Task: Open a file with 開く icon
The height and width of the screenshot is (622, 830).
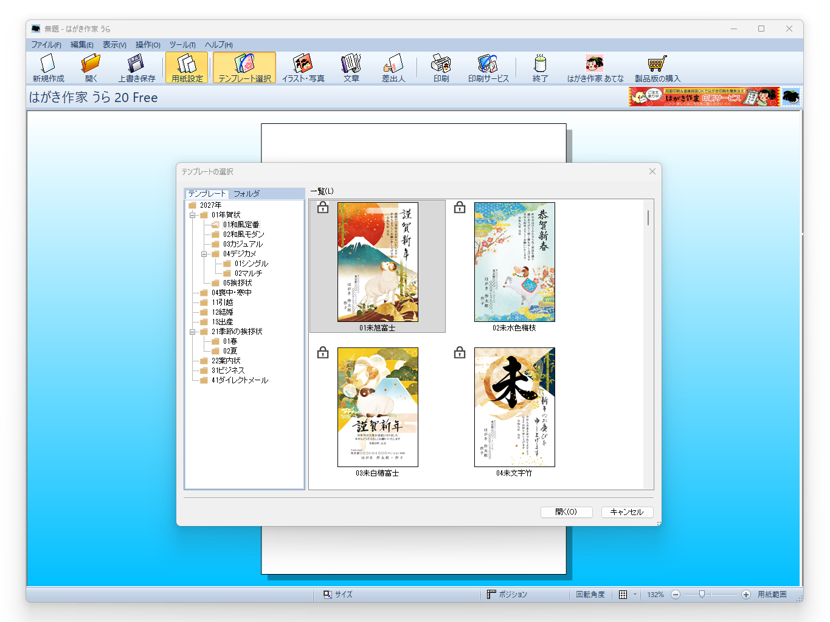Action: [x=91, y=68]
